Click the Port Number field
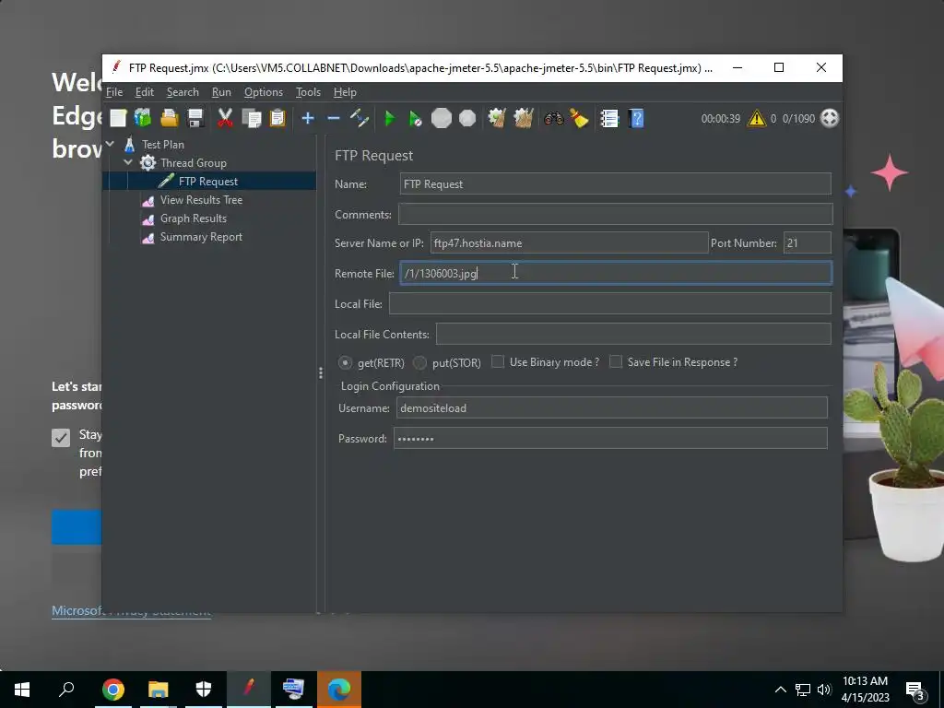Viewport: 944px width, 708px height. pos(807,242)
